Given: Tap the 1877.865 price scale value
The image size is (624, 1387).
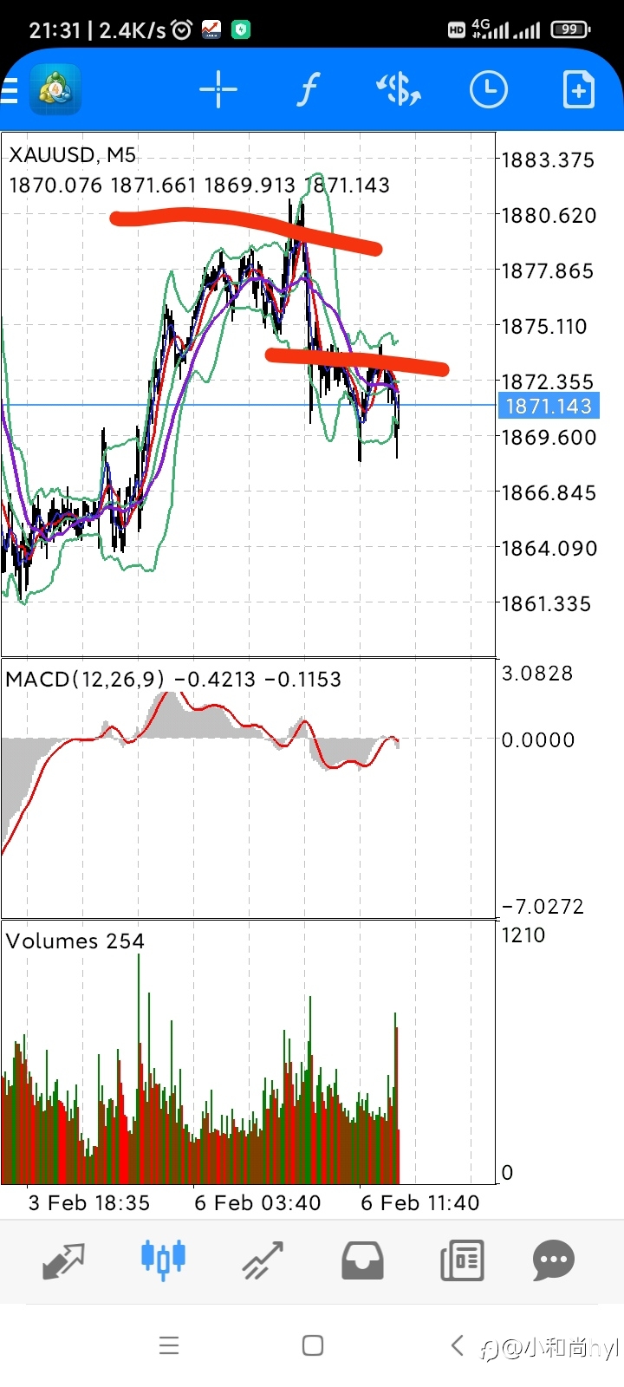Looking at the screenshot, I should pos(549,271).
